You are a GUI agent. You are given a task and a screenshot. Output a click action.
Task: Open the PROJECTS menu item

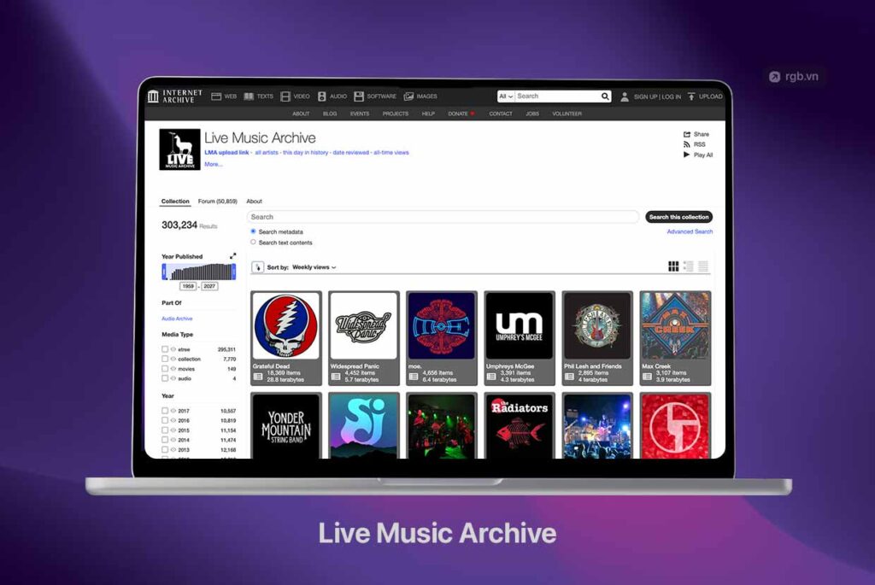(395, 114)
